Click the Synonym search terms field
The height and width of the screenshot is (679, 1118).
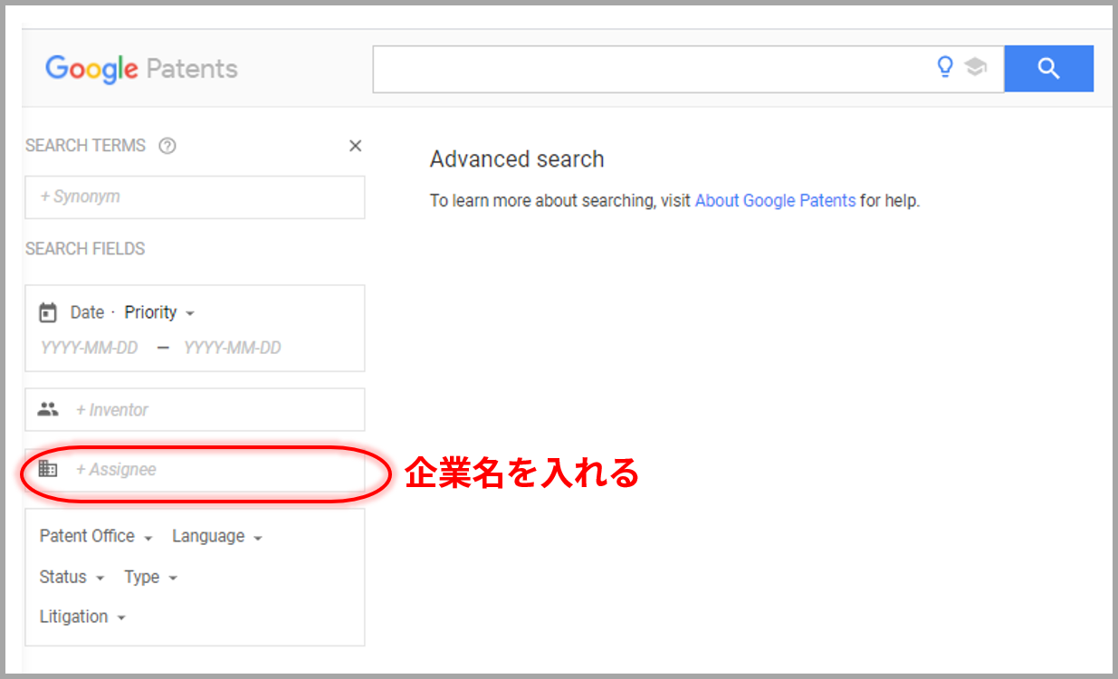coord(195,196)
